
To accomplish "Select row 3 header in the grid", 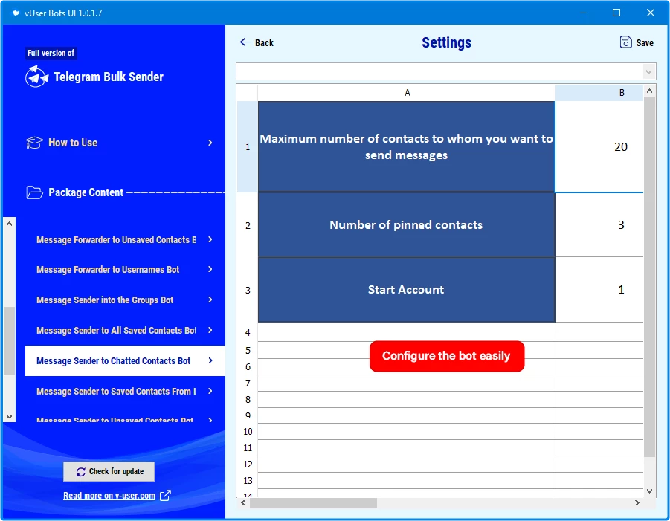I will coord(248,290).
